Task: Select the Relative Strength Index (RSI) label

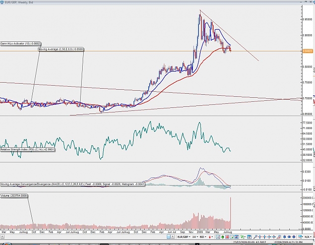Action: [27, 150]
